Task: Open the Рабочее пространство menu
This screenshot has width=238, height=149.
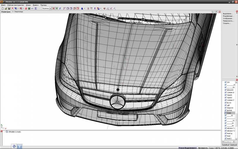Action: coord(16,5)
